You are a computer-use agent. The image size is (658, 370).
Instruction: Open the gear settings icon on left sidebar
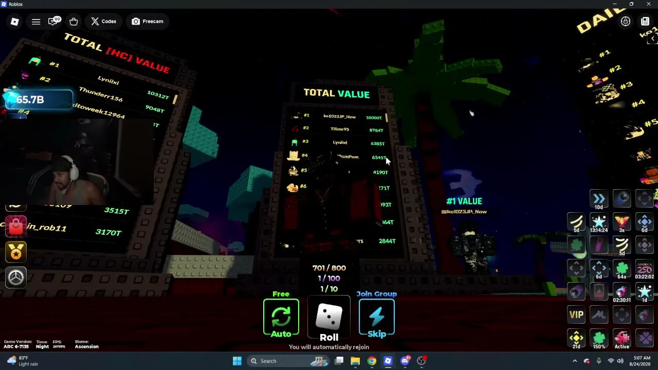[16, 277]
